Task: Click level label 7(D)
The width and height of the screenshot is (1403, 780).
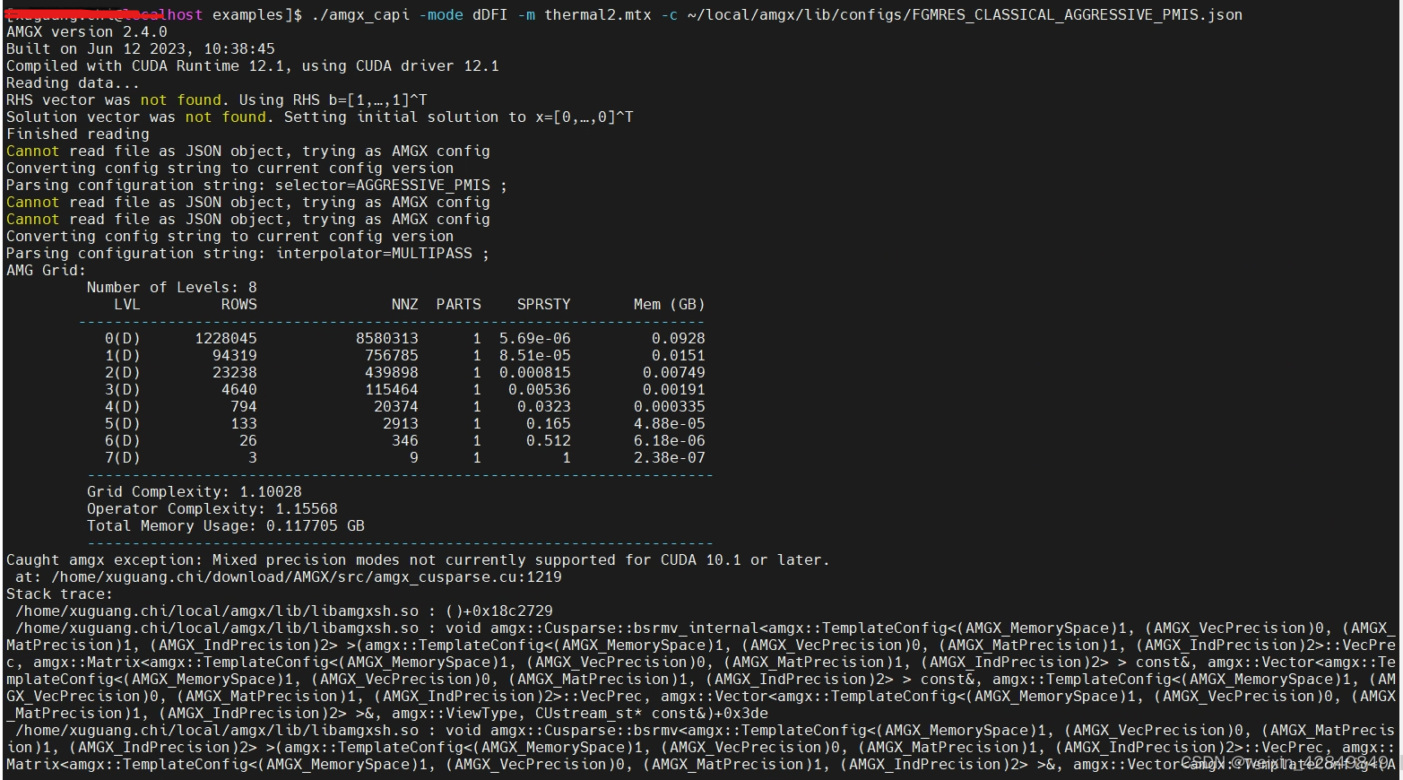Action: pyautogui.click(x=123, y=458)
